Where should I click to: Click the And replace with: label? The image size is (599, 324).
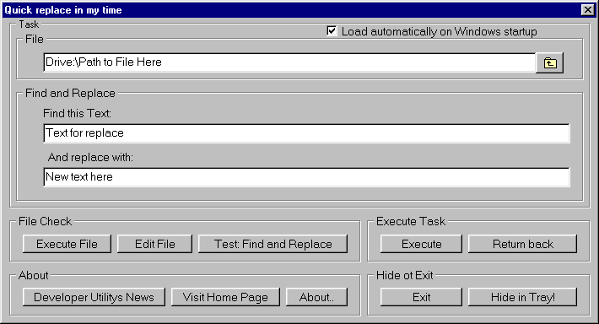tap(90, 158)
